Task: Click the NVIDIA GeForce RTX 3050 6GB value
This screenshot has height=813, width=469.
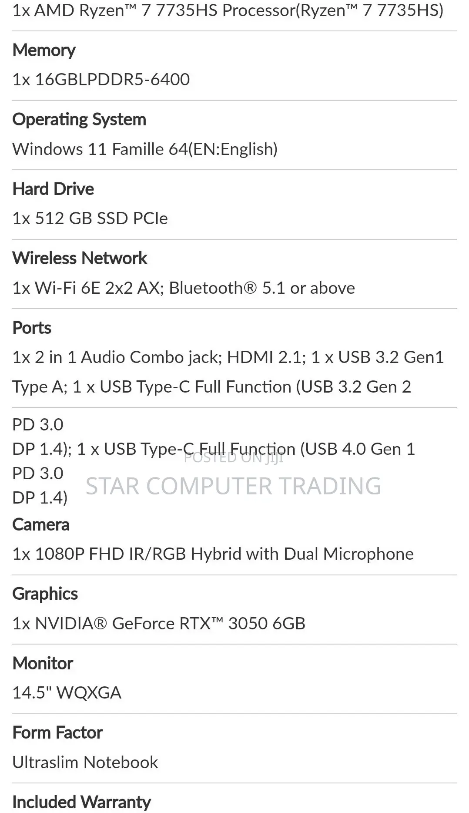Action: (159, 623)
